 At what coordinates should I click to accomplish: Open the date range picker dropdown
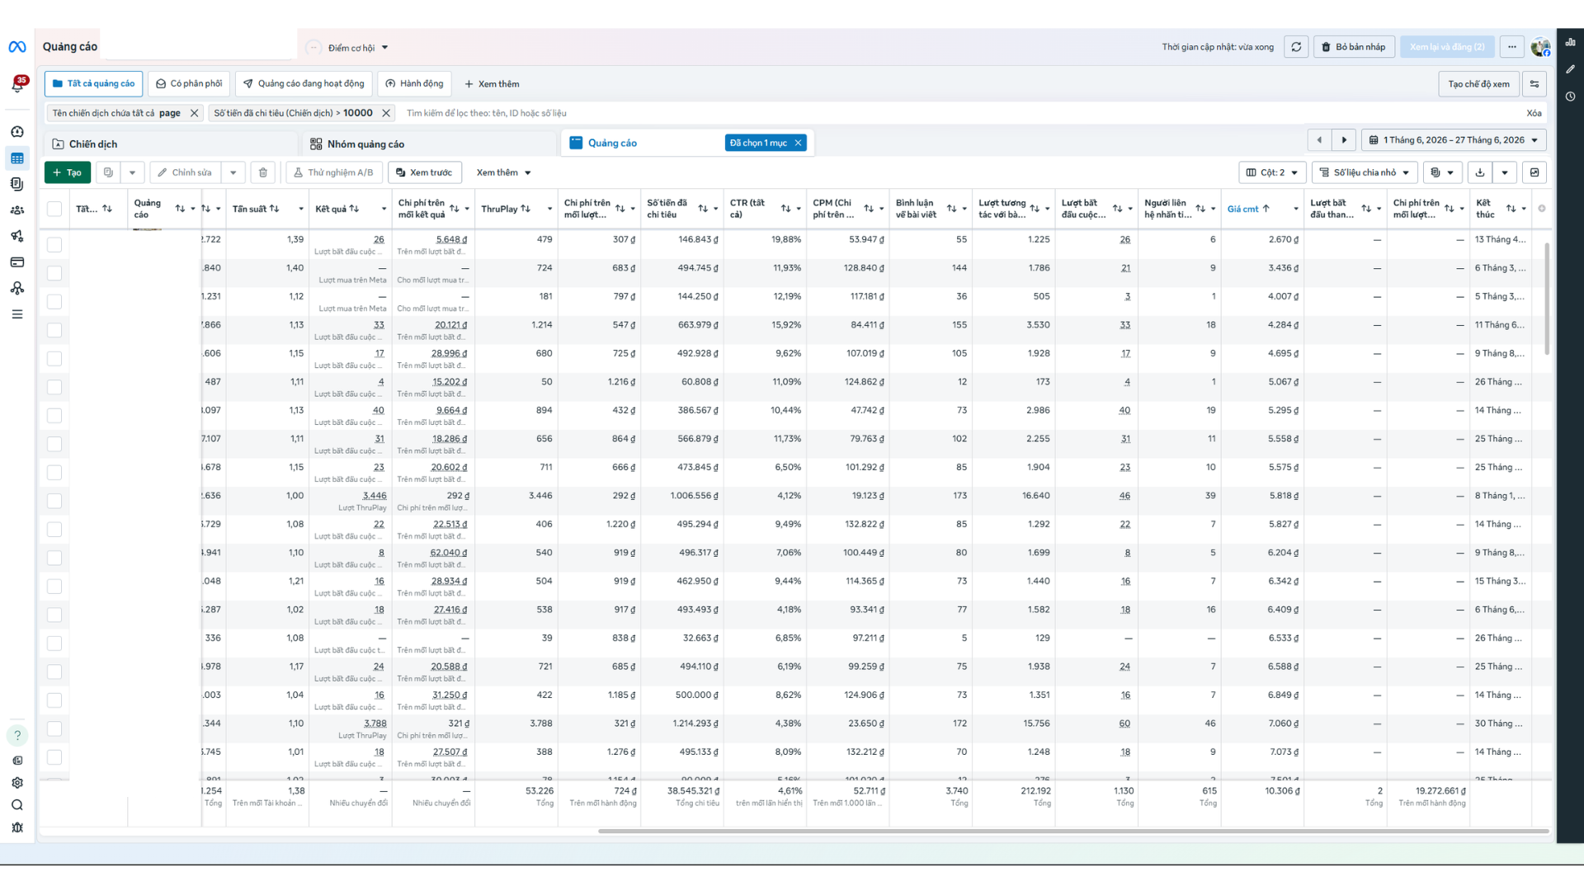1454,140
